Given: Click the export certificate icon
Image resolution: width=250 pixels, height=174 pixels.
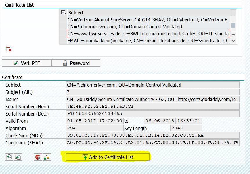Looking at the screenshot, I should click(18, 157).
